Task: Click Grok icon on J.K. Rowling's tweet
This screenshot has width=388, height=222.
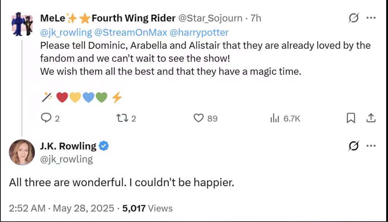Action: coord(353,146)
